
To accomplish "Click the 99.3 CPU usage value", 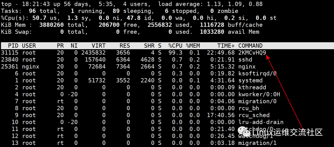I will pyautogui.click(x=175, y=53).
